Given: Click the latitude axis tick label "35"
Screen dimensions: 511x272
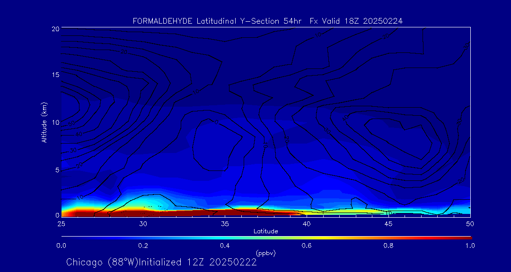Looking at the screenshot, I should click(225, 224).
